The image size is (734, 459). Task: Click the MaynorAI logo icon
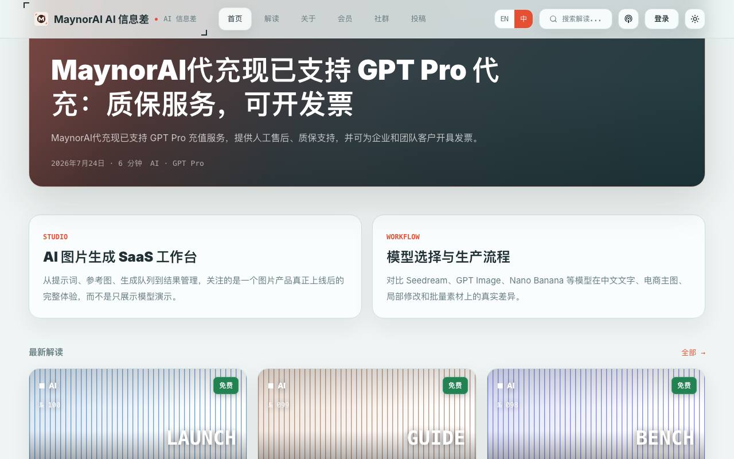pos(41,19)
